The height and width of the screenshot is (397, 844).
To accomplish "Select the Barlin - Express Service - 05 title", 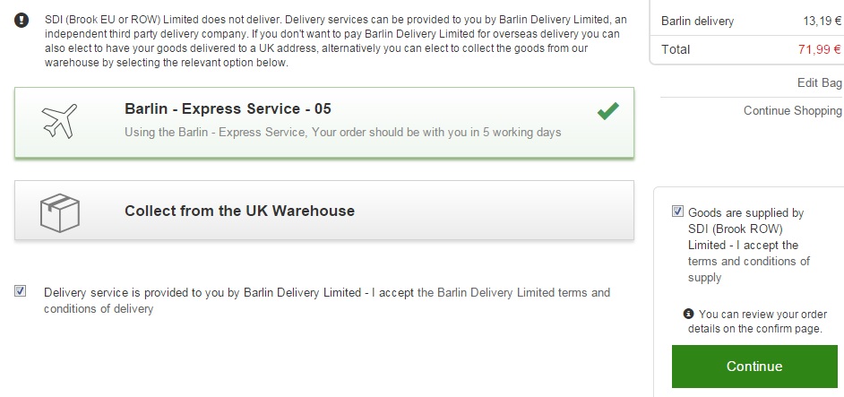I will point(228,108).
